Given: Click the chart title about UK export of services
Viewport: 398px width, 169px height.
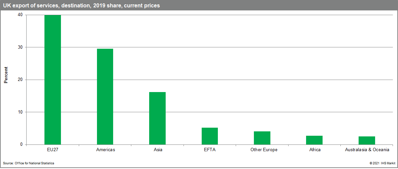Looking at the screenshot, I should (81, 5).
